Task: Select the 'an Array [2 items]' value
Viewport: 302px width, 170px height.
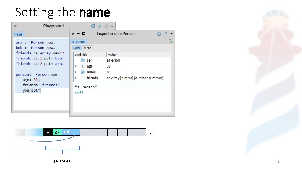Action: 135,78
